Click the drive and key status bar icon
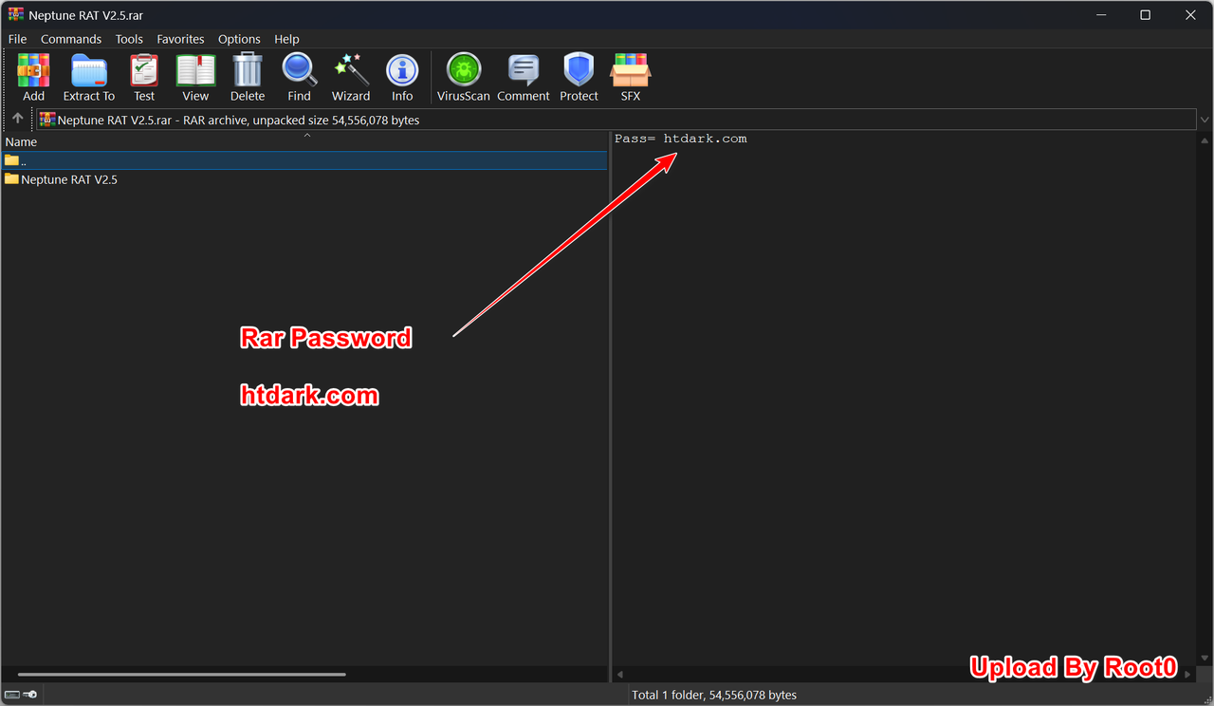1214x706 pixels. [21, 695]
